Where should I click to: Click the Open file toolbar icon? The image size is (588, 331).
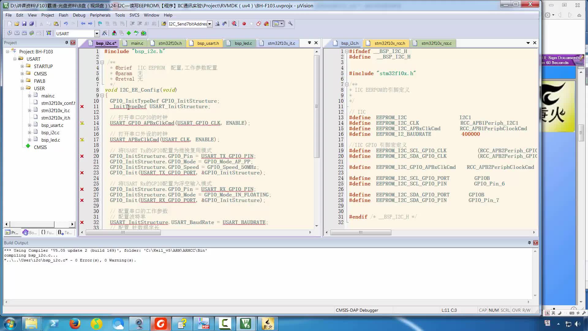17,24
